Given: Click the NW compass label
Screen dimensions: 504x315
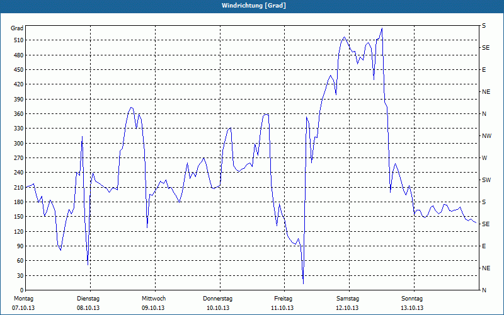Looking at the screenshot, I should [486, 136].
